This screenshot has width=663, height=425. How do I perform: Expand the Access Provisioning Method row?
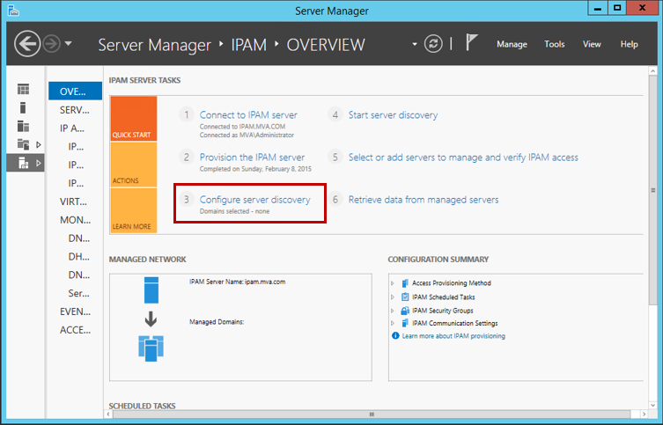click(x=393, y=283)
